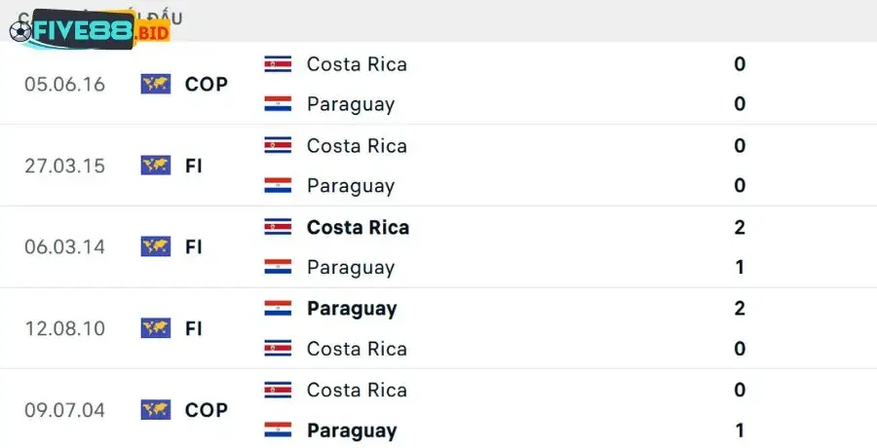877x448 pixels.
Task: Click the competition icon for the 09.07.04 match
Action: point(155,410)
